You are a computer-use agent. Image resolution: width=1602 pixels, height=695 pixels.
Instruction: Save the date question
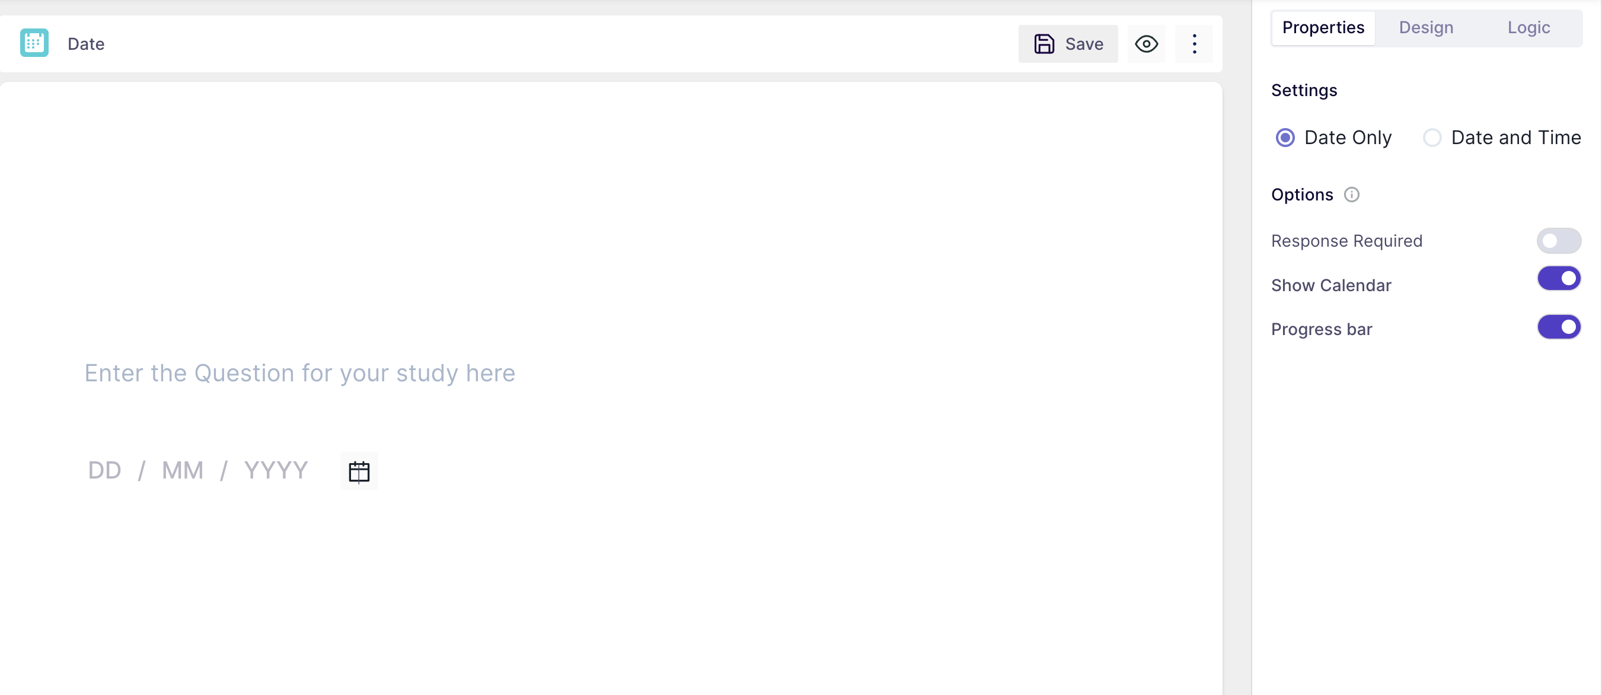coord(1068,43)
